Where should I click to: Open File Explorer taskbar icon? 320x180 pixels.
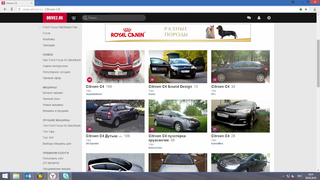click(16, 176)
